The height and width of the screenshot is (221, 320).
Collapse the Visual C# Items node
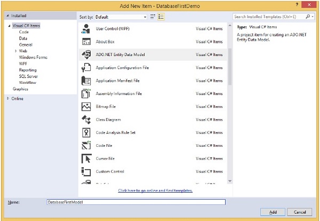pos(9,26)
